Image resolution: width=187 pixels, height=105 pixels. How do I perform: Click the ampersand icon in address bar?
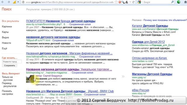[x=127, y=2]
